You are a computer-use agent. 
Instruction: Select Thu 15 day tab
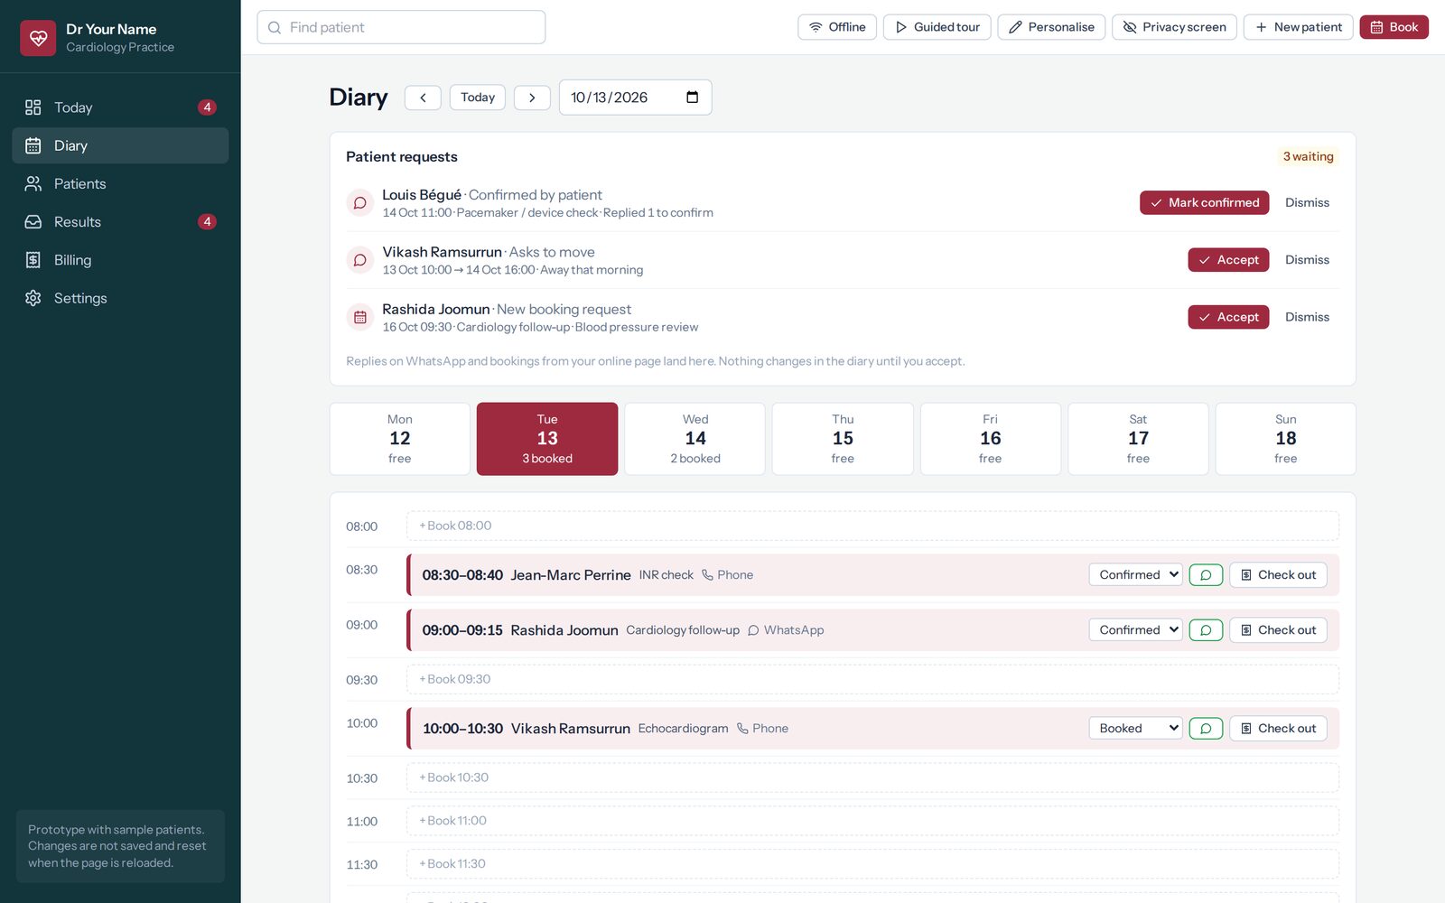[x=843, y=439]
